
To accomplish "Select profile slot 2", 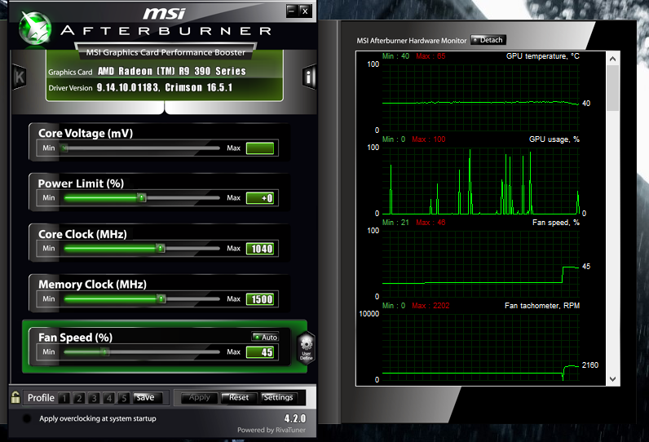I will pyautogui.click(x=79, y=398).
